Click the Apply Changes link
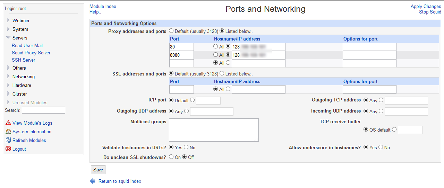The image size is (444, 188). (426, 6)
